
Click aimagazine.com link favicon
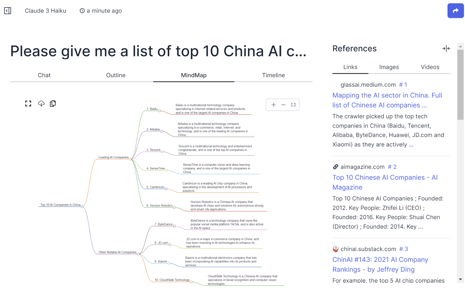336,167
